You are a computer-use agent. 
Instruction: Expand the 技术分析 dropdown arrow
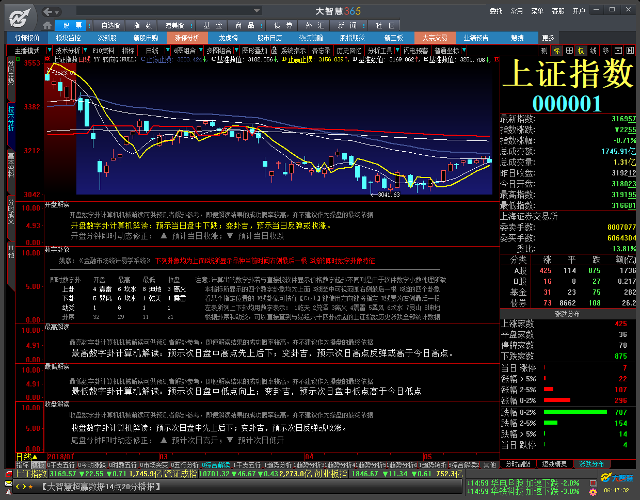coord(85,51)
